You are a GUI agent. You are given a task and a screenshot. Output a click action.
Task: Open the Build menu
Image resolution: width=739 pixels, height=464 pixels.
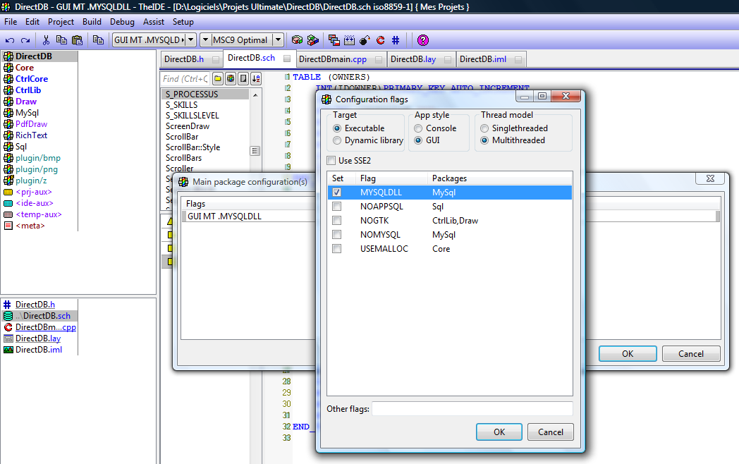click(x=92, y=22)
